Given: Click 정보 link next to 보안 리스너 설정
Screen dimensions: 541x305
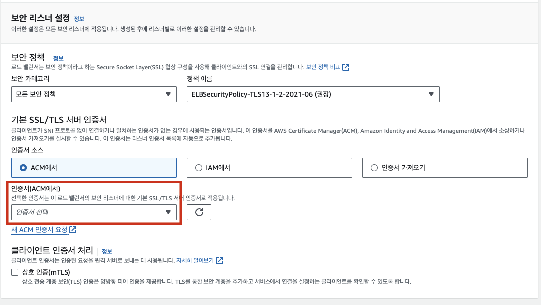Looking at the screenshot, I should coord(79,19).
